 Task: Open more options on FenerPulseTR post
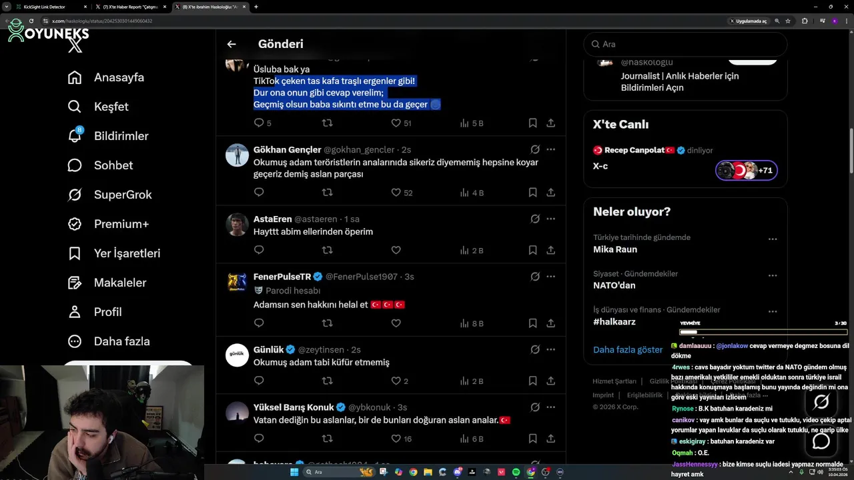pyautogui.click(x=551, y=276)
